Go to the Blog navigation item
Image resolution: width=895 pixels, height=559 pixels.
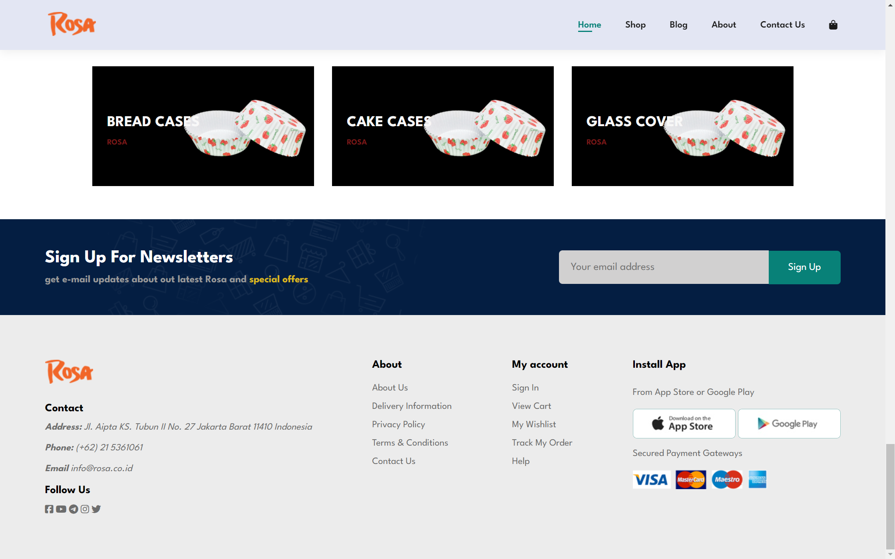point(678,25)
